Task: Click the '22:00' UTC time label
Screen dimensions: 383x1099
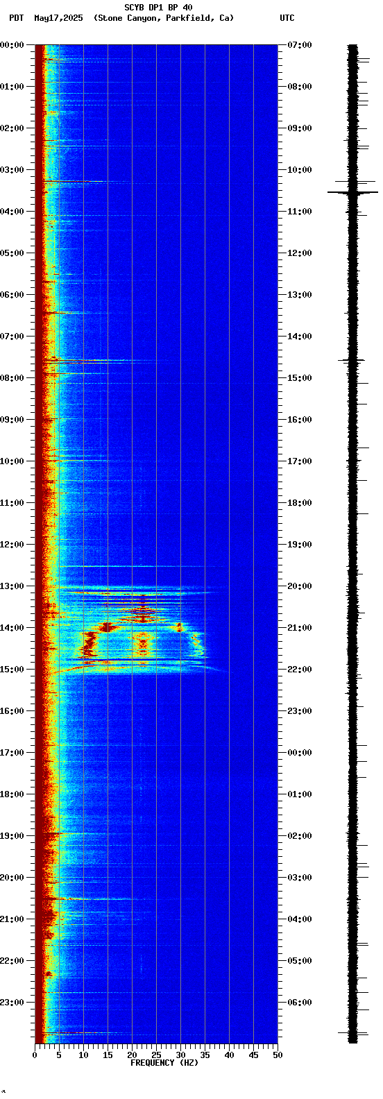Action: (x=299, y=670)
